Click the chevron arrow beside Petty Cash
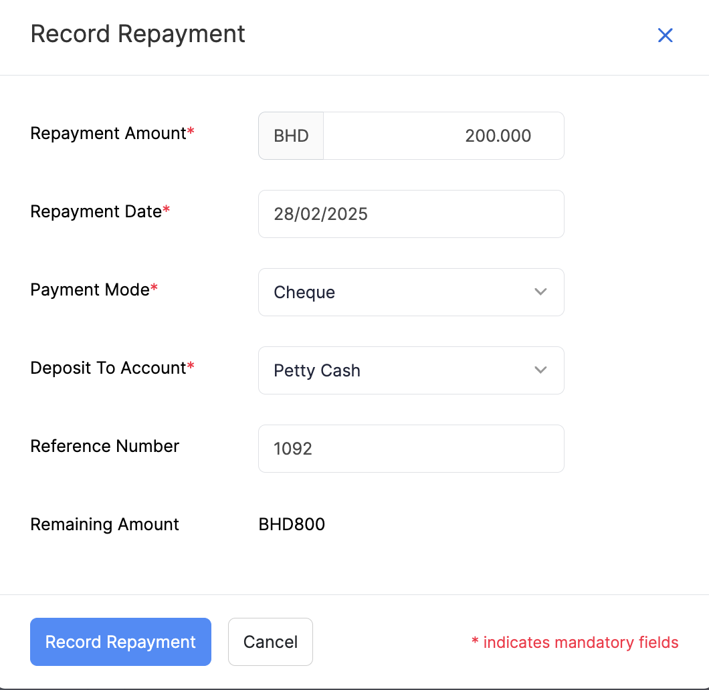709x690 pixels. click(x=541, y=370)
